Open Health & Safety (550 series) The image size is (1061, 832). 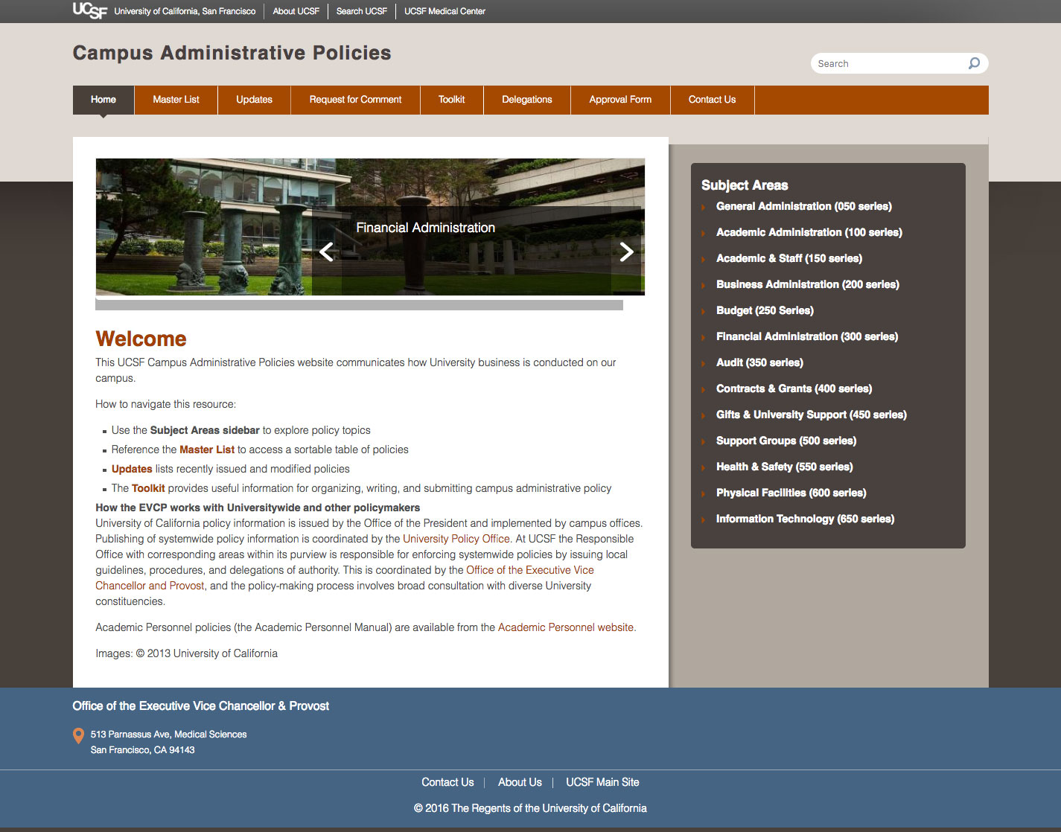pos(784,467)
